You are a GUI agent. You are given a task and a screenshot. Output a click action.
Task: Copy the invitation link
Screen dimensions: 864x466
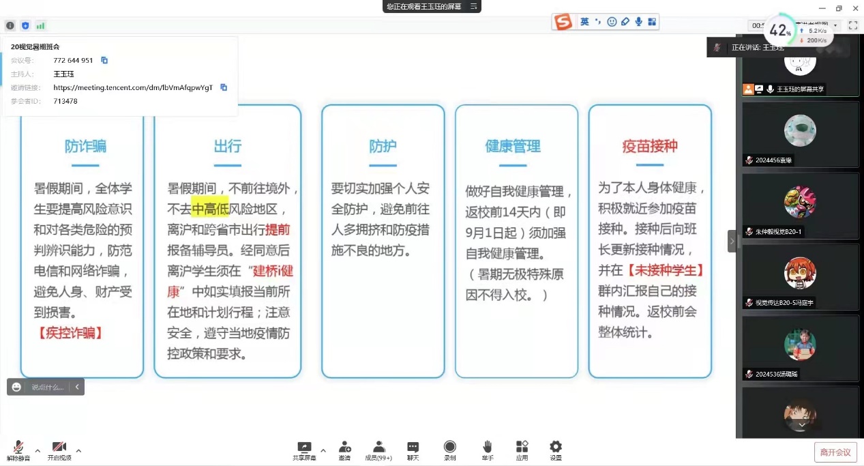[224, 87]
